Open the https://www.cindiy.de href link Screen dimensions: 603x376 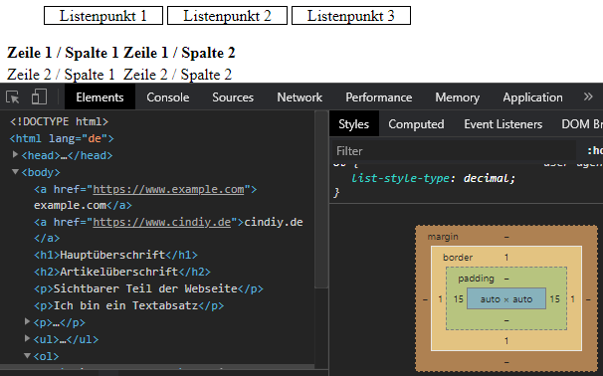162,222
